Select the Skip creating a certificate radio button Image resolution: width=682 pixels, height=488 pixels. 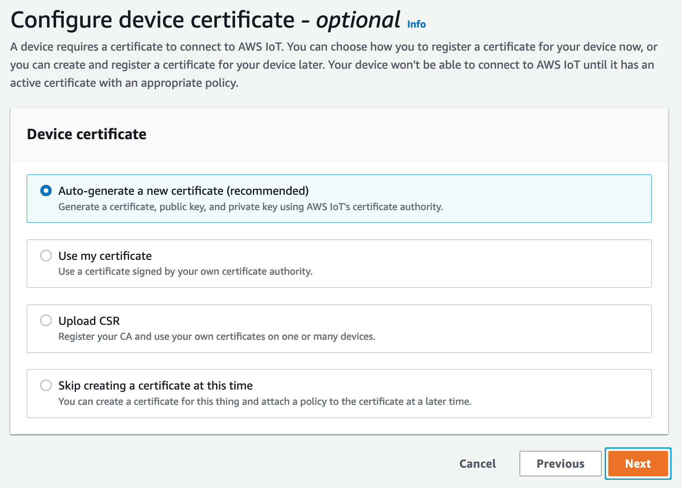pos(46,385)
